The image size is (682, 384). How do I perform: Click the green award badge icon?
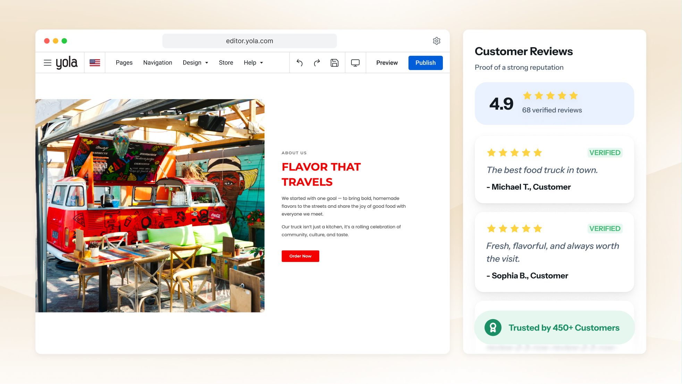click(493, 327)
